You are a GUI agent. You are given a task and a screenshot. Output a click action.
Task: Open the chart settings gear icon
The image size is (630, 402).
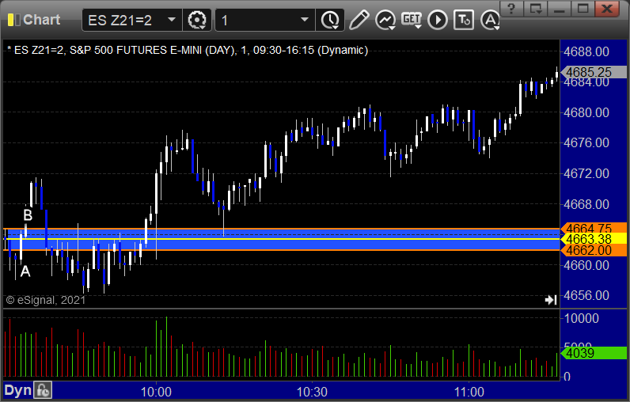[197, 20]
